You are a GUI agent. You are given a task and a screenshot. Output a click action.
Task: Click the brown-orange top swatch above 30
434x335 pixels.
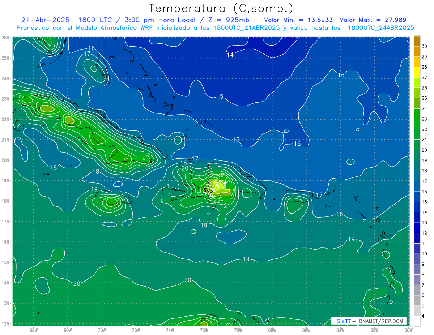417,41
